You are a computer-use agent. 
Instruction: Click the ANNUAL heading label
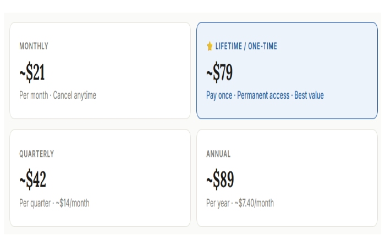point(218,154)
